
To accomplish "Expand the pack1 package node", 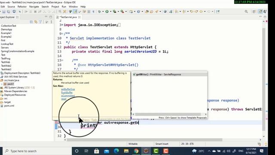I will tap(2, 84).
